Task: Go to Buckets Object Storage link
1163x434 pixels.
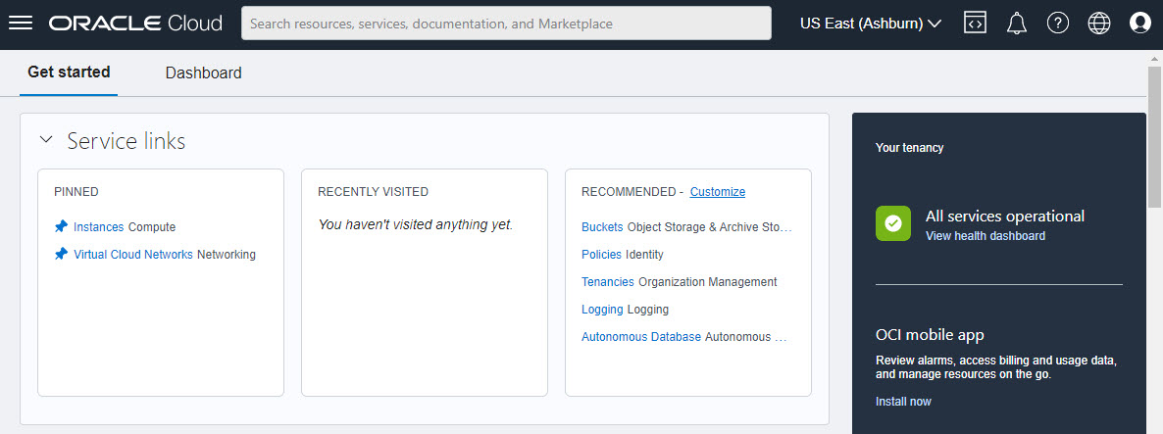Action: 602,227
